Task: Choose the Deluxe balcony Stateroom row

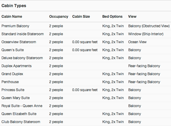Action: click(85, 58)
